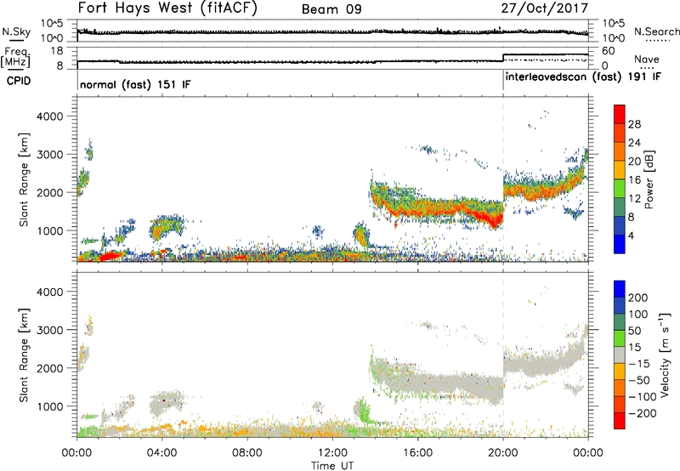Click the '12:00' time tick label
680x471 pixels.
332,453
